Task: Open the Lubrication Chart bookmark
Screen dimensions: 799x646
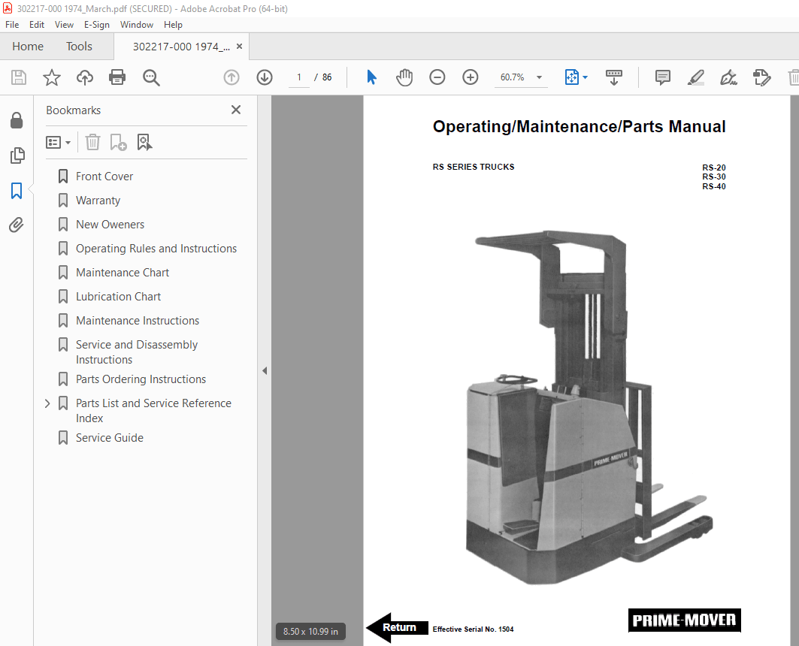Action: (x=118, y=297)
